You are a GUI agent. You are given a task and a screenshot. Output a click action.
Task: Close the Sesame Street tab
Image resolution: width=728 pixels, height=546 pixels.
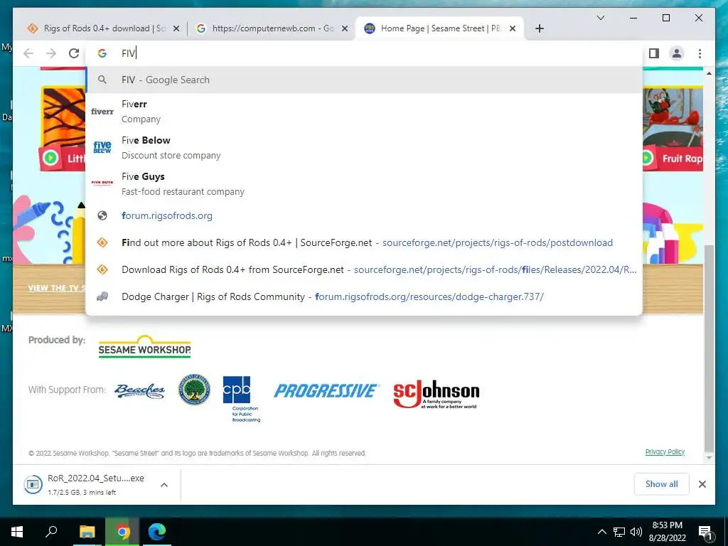(513, 28)
